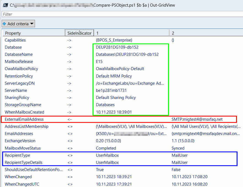
Task: Click the MailUser value in RecipientType row
Action: pyautogui.click(x=179, y=155)
